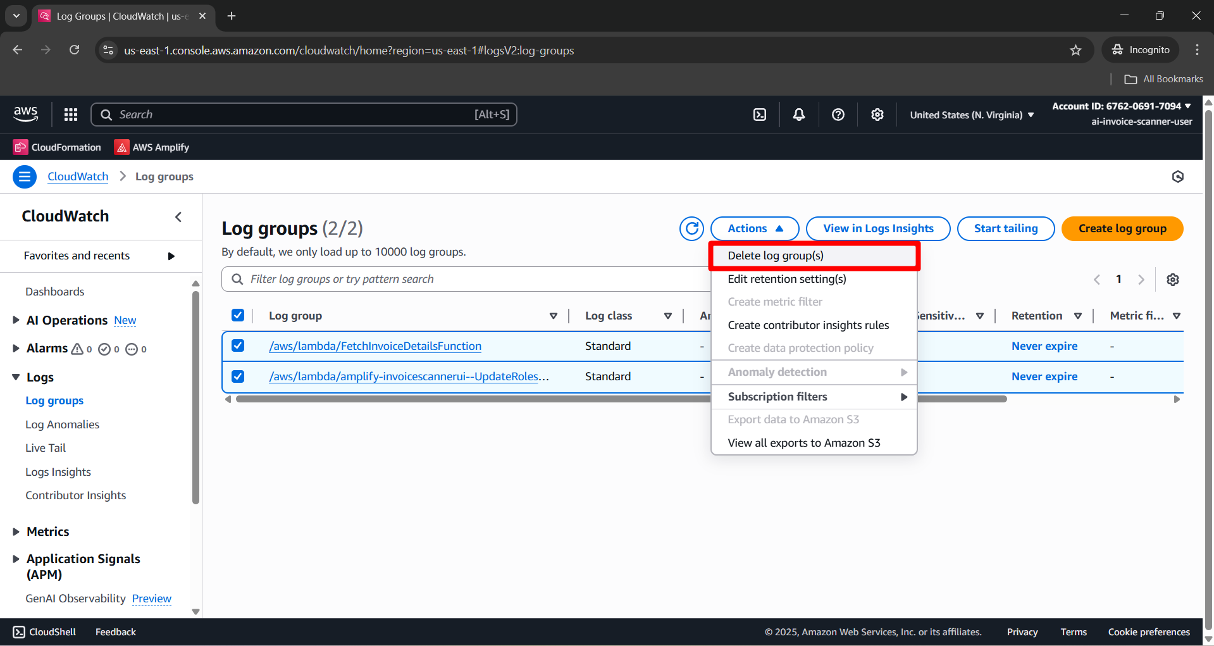The width and height of the screenshot is (1214, 646).
Task: Select Edit retention setting(s)
Action: pyautogui.click(x=786, y=278)
